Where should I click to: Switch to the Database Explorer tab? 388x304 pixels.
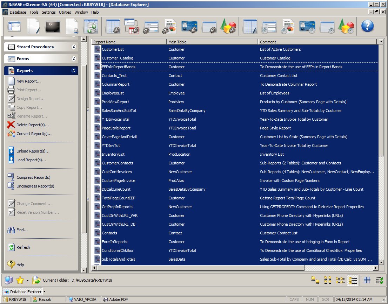pos(23,292)
